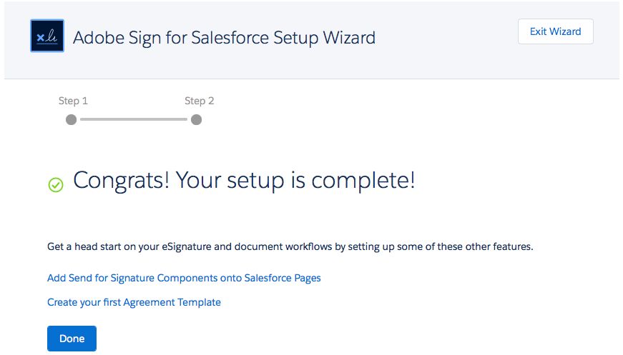
Task: Click the word 'complete!' in the heading
Action: 363,181
